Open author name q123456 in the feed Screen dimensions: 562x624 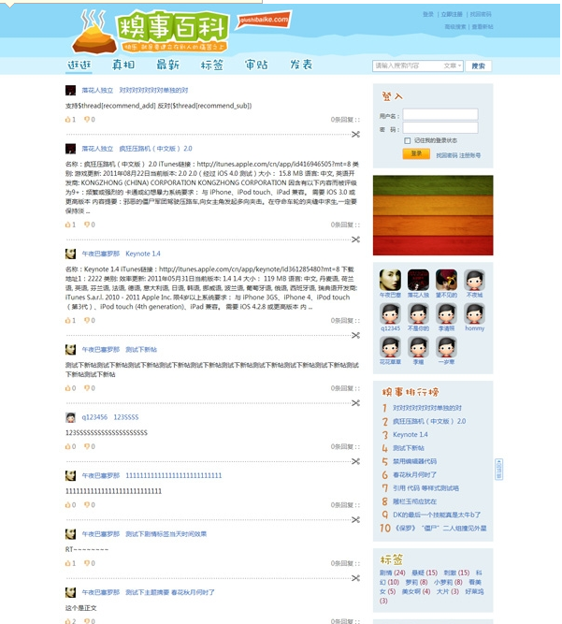point(94,417)
